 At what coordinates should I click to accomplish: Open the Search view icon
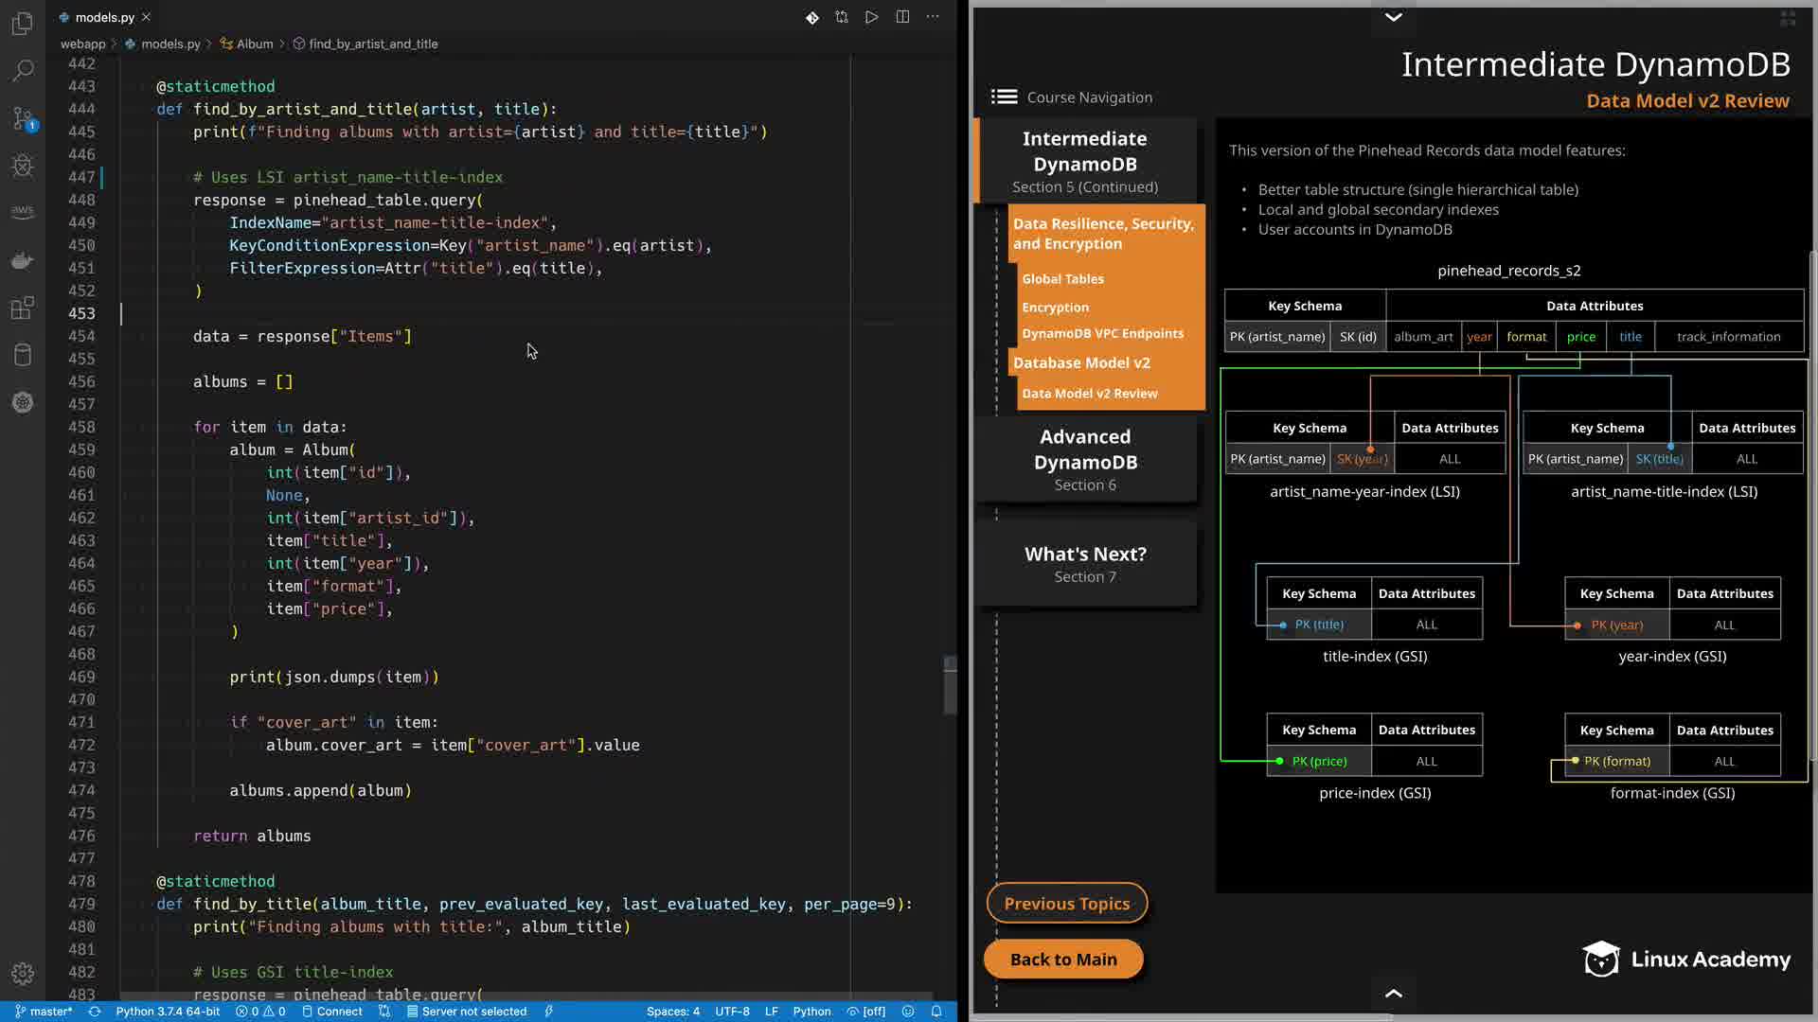(23, 71)
